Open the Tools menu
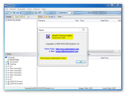Image resolution: width=126 pixels, height=94 pixels. pos(29,9)
